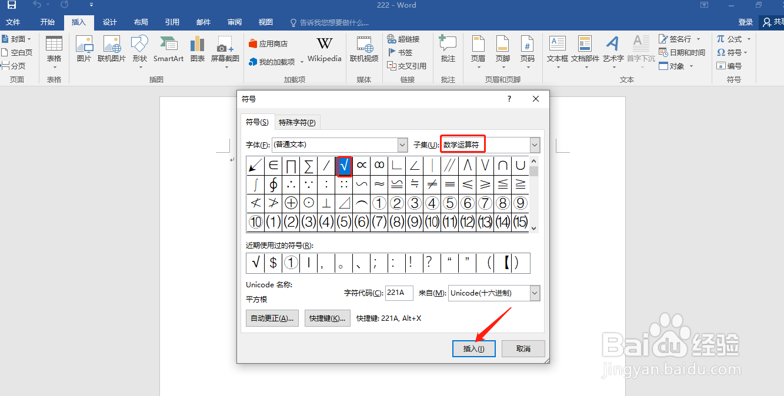Switch to the References (引用) tab
This screenshot has width=784, height=396.
point(172,22)
